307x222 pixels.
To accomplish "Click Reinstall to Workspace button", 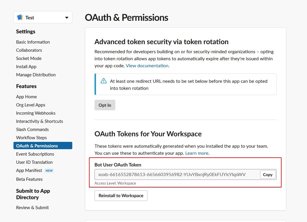I will pos(121,196).
